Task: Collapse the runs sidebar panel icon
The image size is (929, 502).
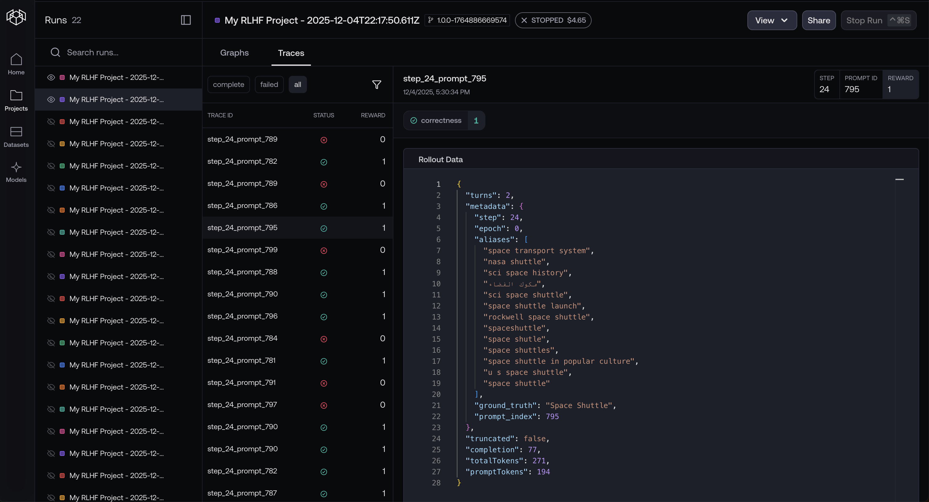Action: (185, 20)
